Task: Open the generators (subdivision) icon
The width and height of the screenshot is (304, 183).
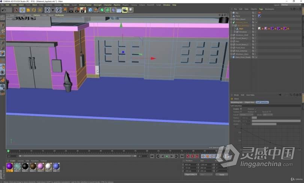Action: click(x=102, y=10)
